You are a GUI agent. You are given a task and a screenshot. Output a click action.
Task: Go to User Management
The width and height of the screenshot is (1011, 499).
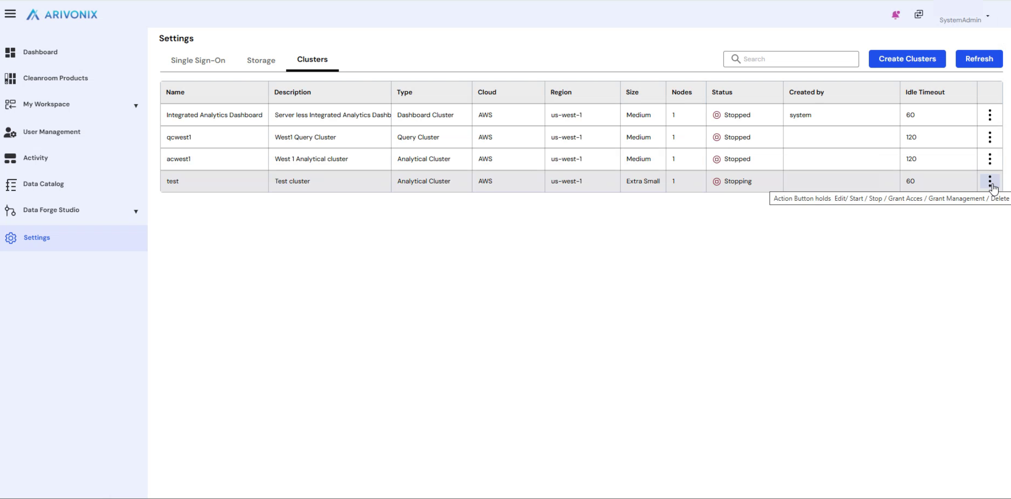51,132
